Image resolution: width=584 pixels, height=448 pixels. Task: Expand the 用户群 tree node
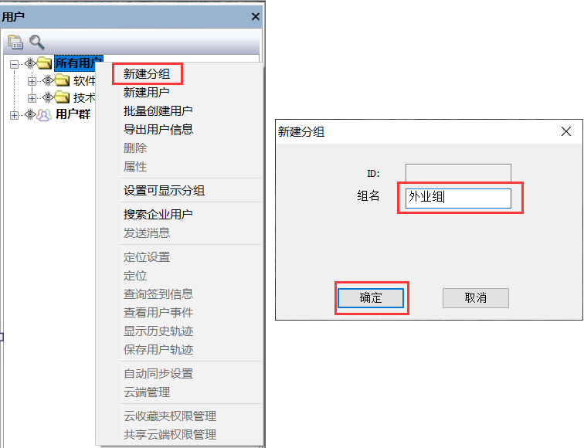14,115
